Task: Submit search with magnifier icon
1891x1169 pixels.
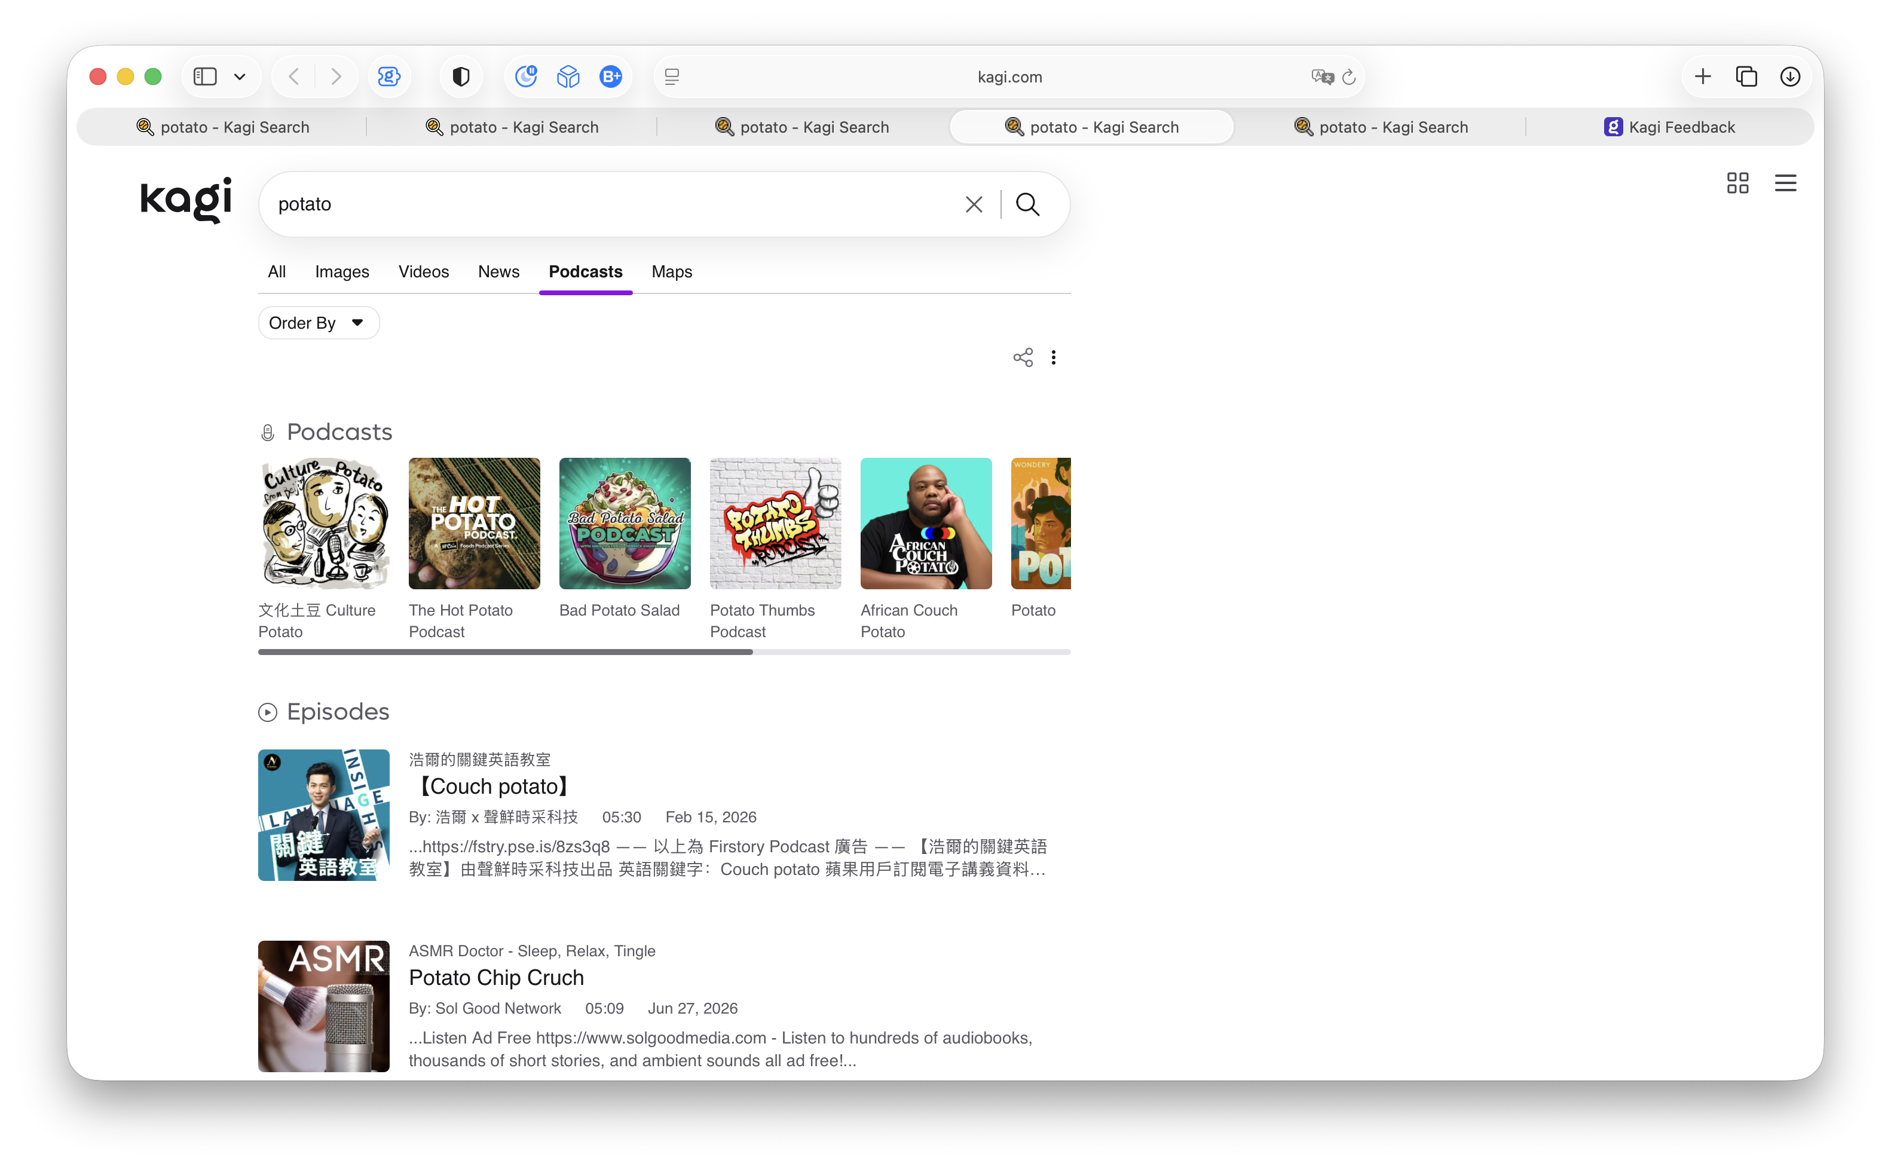Action: coord(1027,204)
